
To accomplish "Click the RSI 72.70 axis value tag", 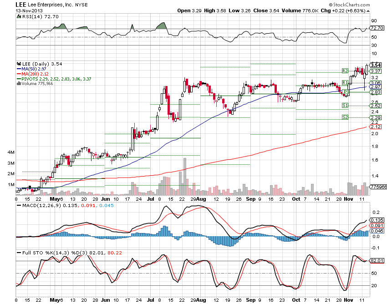I will (x=377, y=28).
